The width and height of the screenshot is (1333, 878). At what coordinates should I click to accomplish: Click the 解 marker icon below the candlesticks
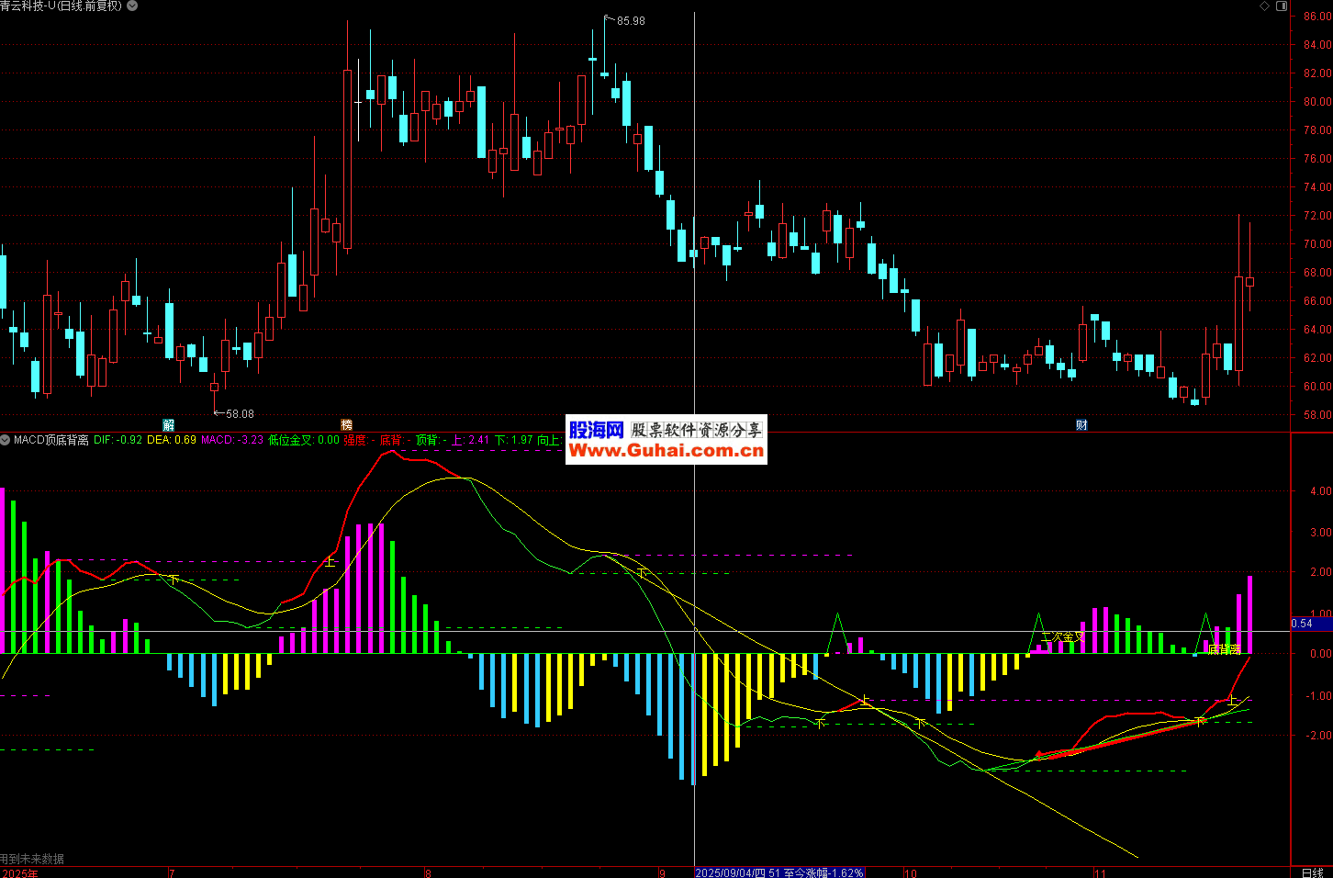point(168,424)
